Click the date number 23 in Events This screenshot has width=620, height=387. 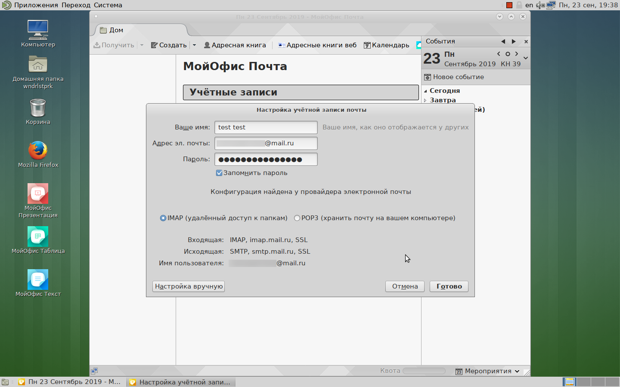pyautogui.click(x=432, y=58)
